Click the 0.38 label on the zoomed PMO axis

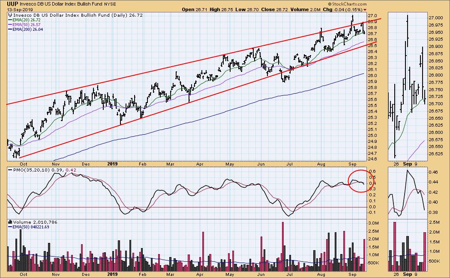click(x=434, y=212)
